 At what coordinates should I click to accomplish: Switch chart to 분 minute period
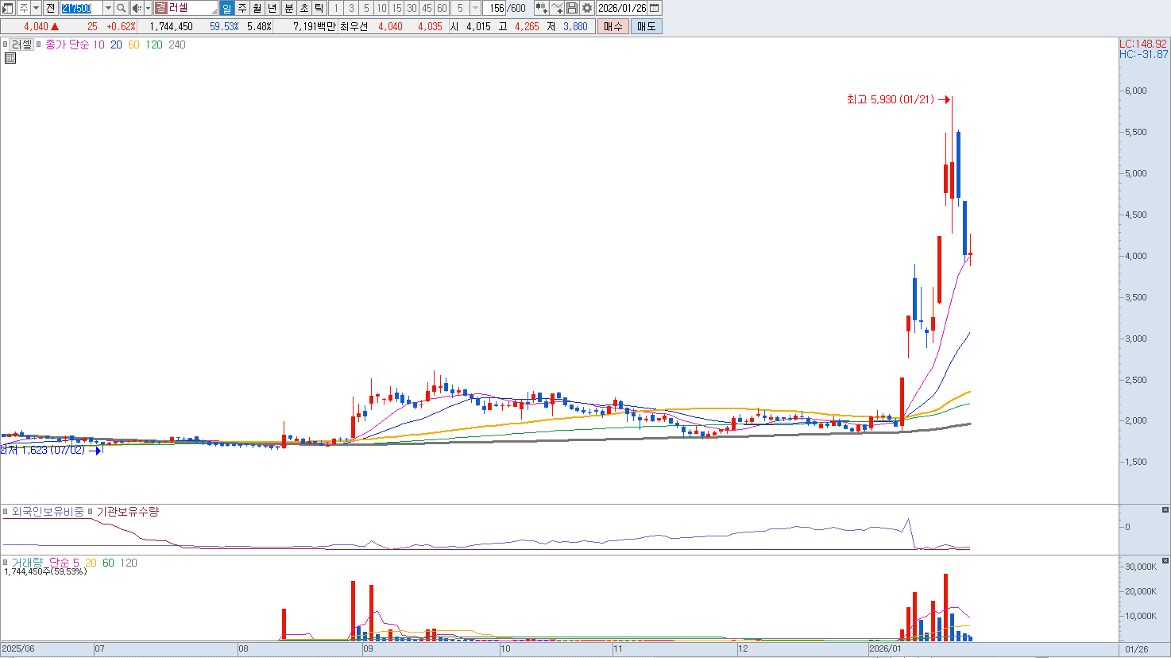[x=289, y=8]
